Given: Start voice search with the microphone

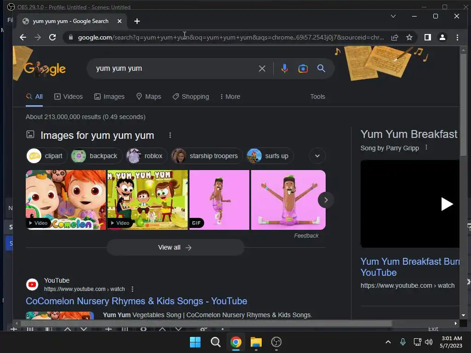Looking at the screenshot, I should coord(284,68).
